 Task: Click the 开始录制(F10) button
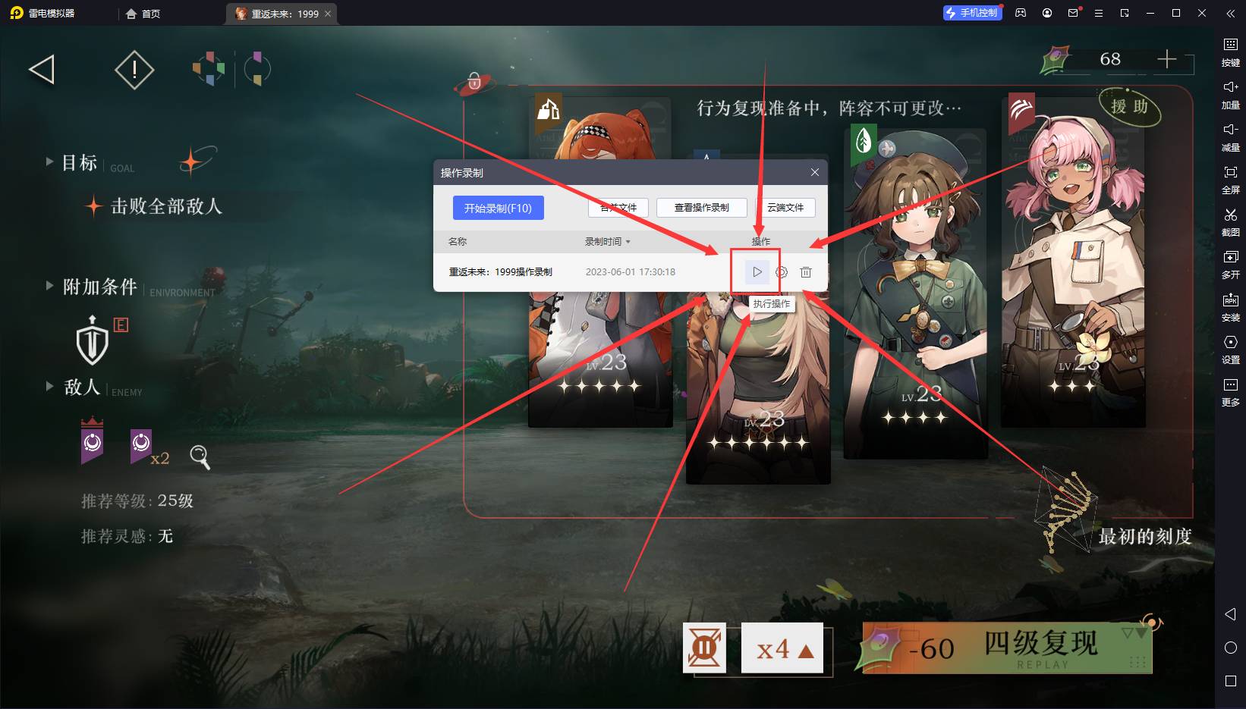(x=498, y=209)
